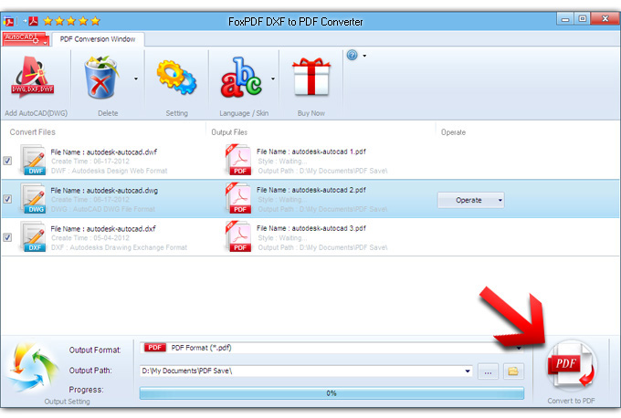The height and width of the screenshot is (418, 621).
Task: Open the Output Format PDF Format combo box
Action: [332, 348]
